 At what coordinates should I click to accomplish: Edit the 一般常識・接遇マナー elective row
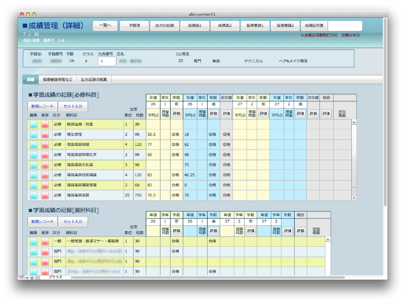[x=33, y=242]
